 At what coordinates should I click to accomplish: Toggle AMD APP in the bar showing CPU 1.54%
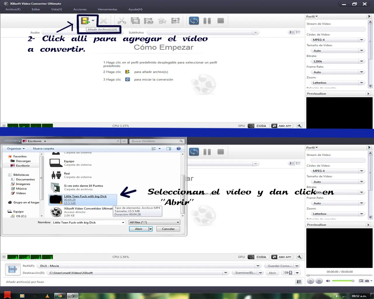click(x=282, y=257)
